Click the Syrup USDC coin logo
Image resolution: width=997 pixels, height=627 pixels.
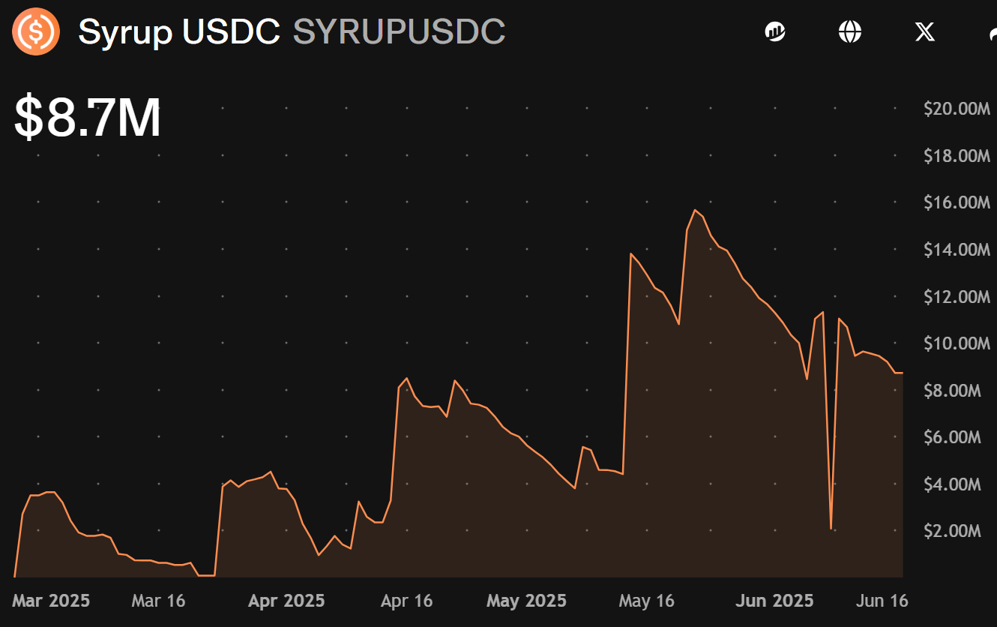tap(36, 31)
